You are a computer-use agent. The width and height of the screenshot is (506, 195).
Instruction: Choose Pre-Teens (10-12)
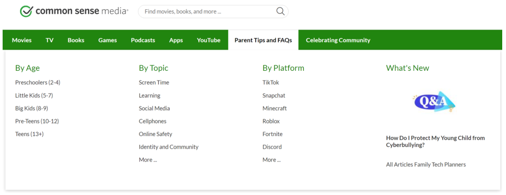(37, 121)
